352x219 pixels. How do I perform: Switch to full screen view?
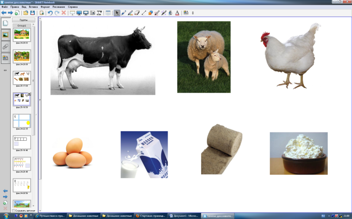79,13
